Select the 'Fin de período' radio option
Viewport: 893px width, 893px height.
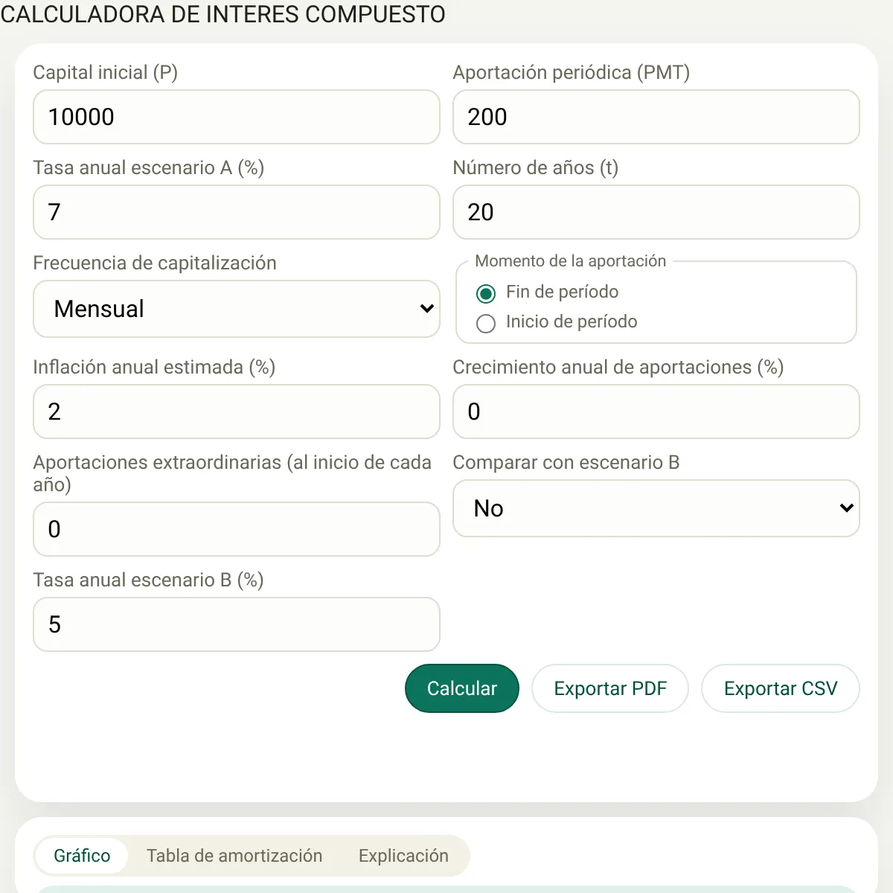(x=486, y=294)
